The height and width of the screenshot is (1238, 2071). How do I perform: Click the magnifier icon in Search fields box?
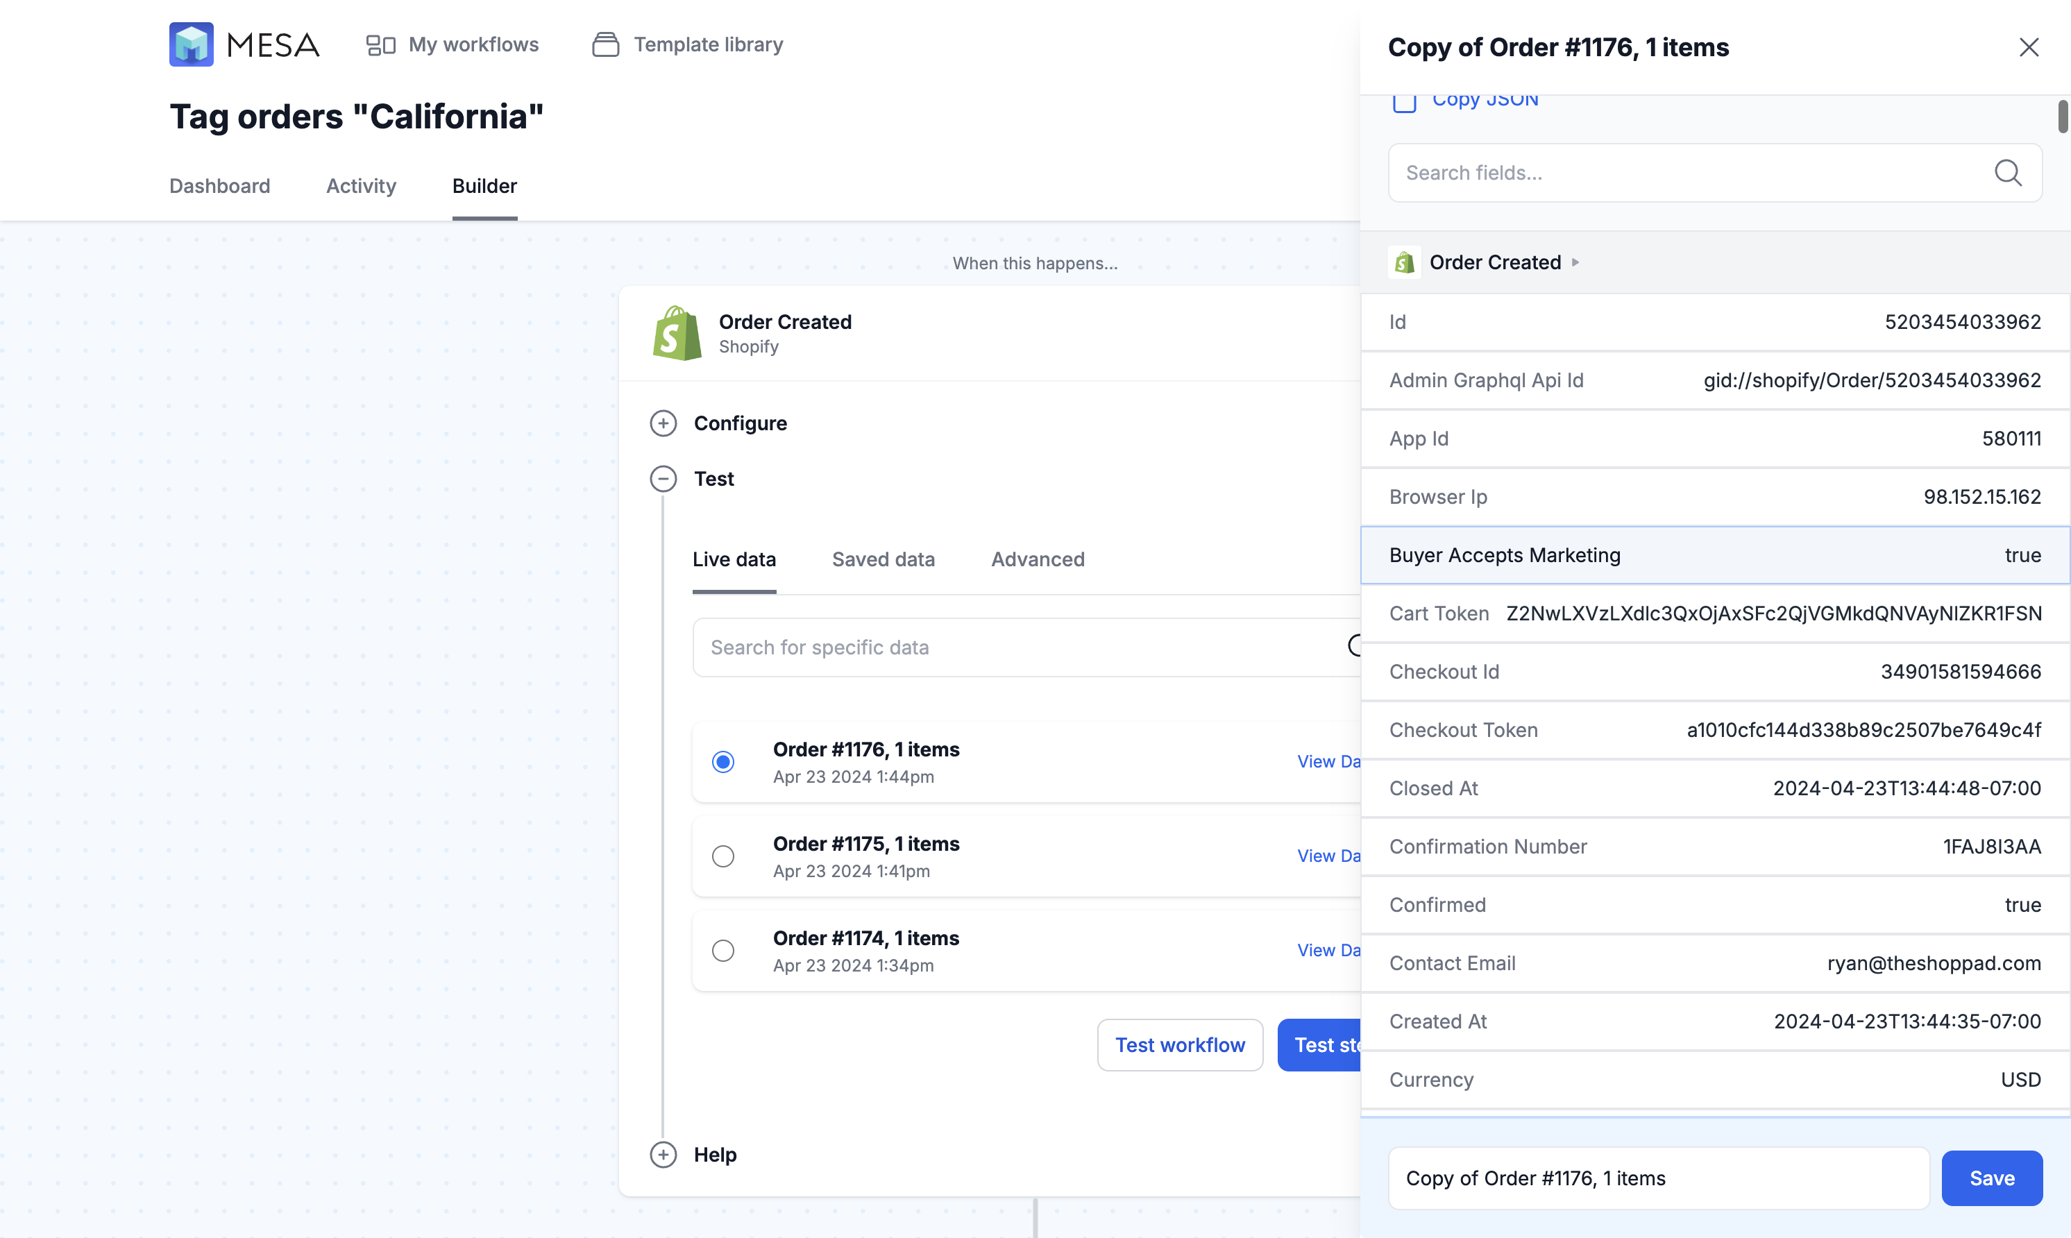[2008, 173]
